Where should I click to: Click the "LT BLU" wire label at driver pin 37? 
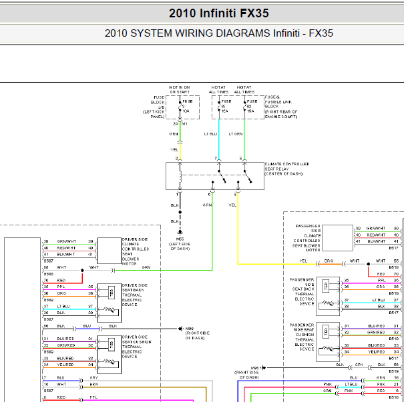[63, 306]
